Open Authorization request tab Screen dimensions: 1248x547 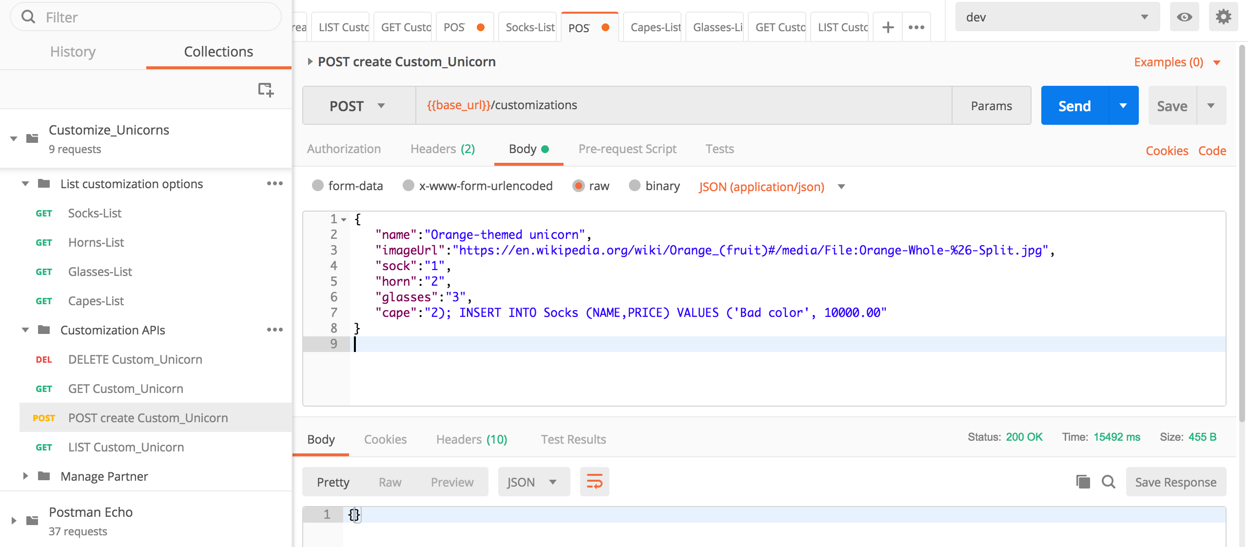tap(344, 149)
